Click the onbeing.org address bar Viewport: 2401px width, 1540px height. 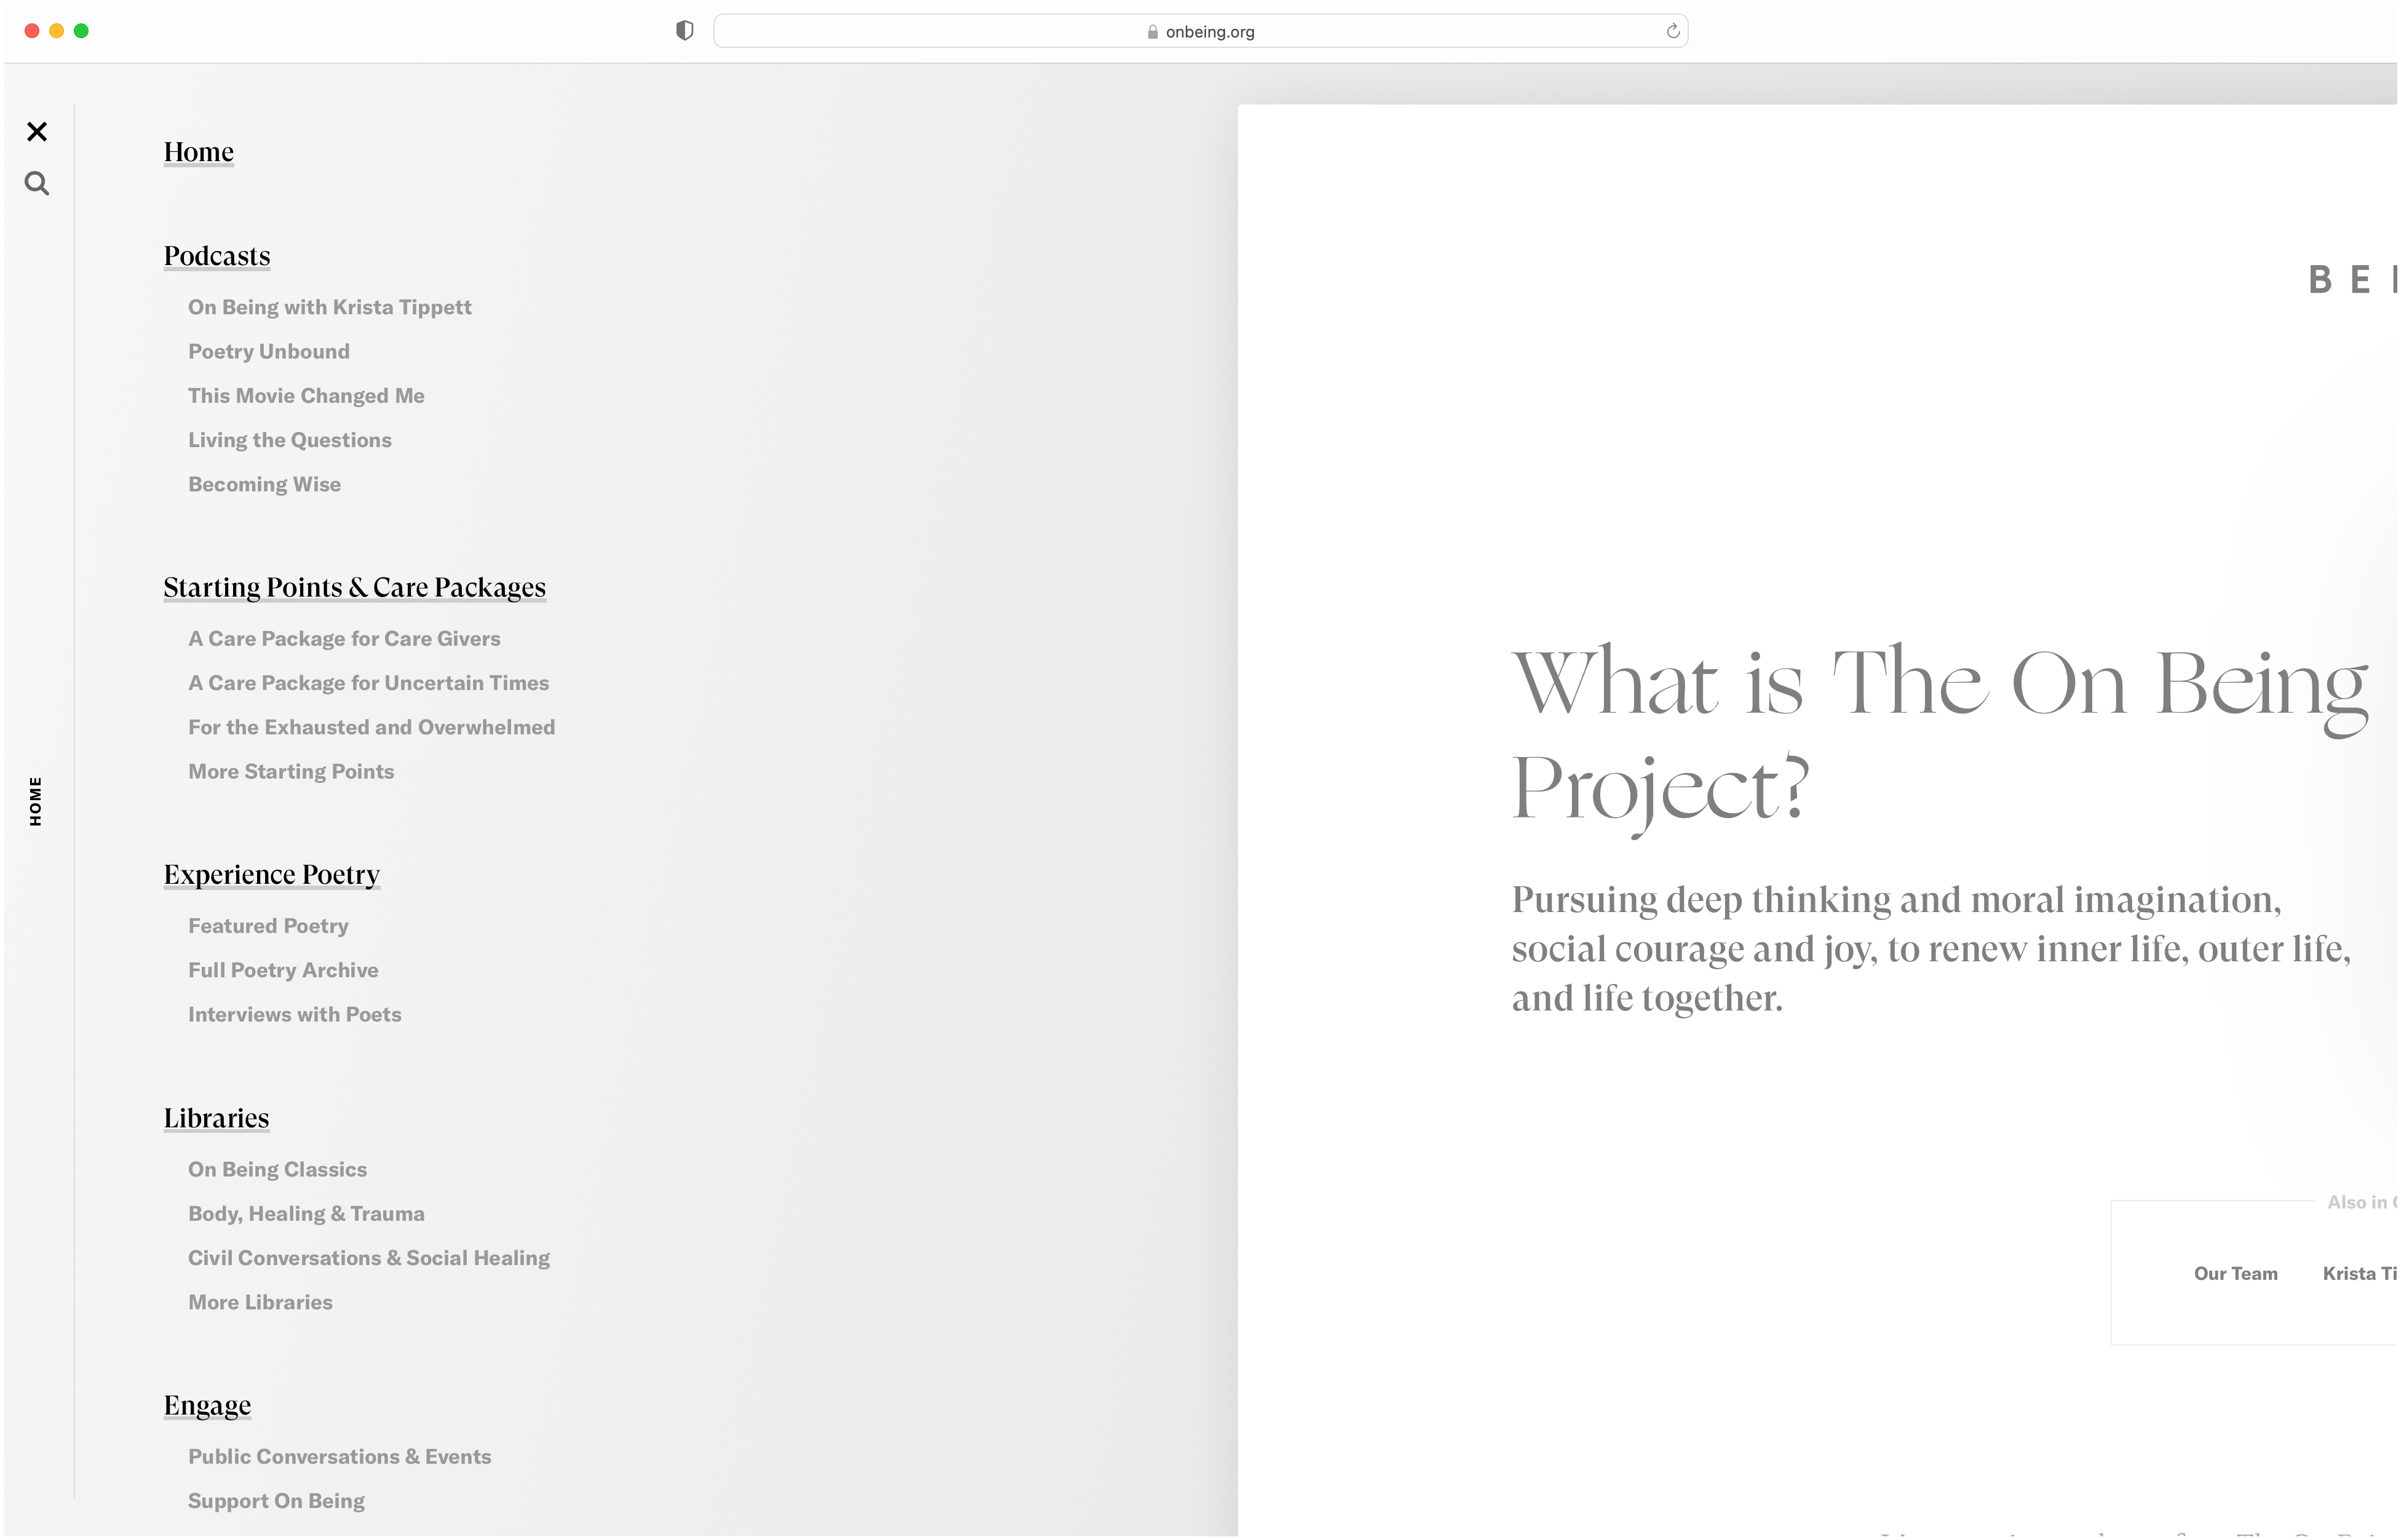click(x=1200, y=31)
